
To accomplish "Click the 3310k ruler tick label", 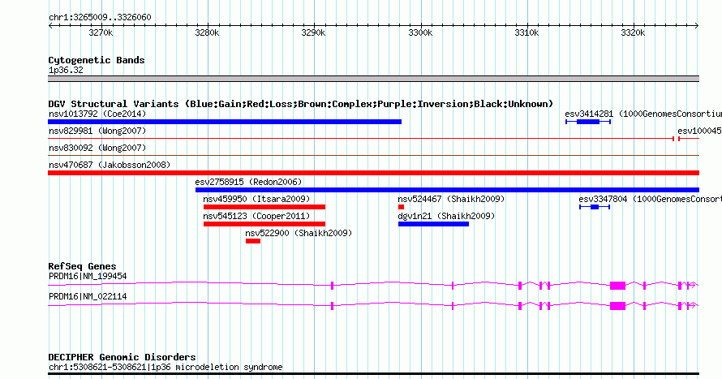I will [x=526, y=32].
